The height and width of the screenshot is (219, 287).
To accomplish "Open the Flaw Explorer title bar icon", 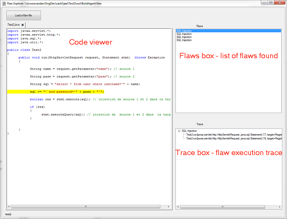I will coord(4,3).
